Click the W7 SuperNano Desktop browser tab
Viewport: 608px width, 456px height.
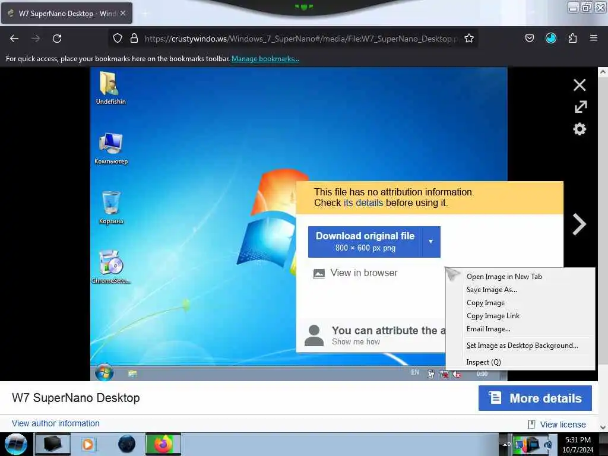pos(66,13)
